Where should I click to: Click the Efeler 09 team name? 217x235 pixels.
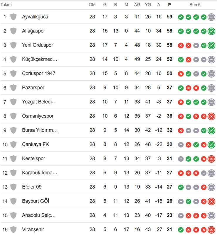tap(32, 187)
